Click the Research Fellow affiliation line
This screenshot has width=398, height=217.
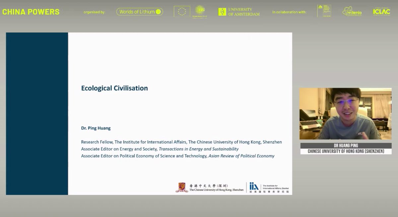(181, 142)
